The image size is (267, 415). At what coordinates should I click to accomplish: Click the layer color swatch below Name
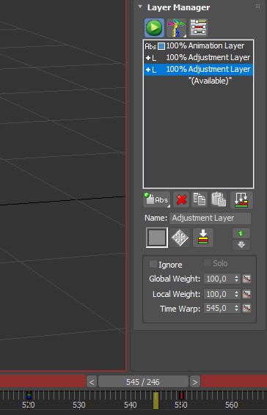tap(157, 238)
